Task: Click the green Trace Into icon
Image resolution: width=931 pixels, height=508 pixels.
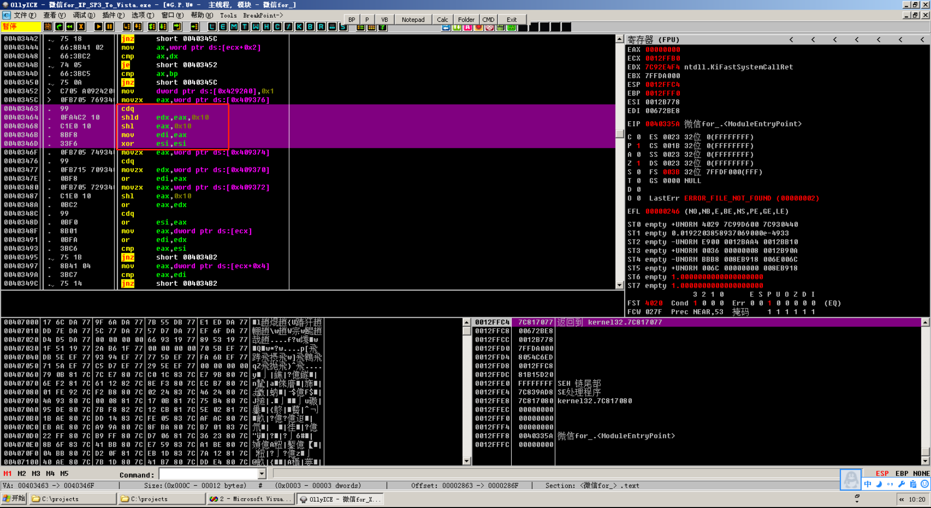Action: [152, 27]
